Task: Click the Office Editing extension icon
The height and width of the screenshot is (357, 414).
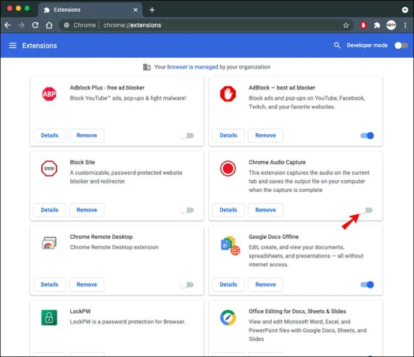Action: [x=228, y=317]
